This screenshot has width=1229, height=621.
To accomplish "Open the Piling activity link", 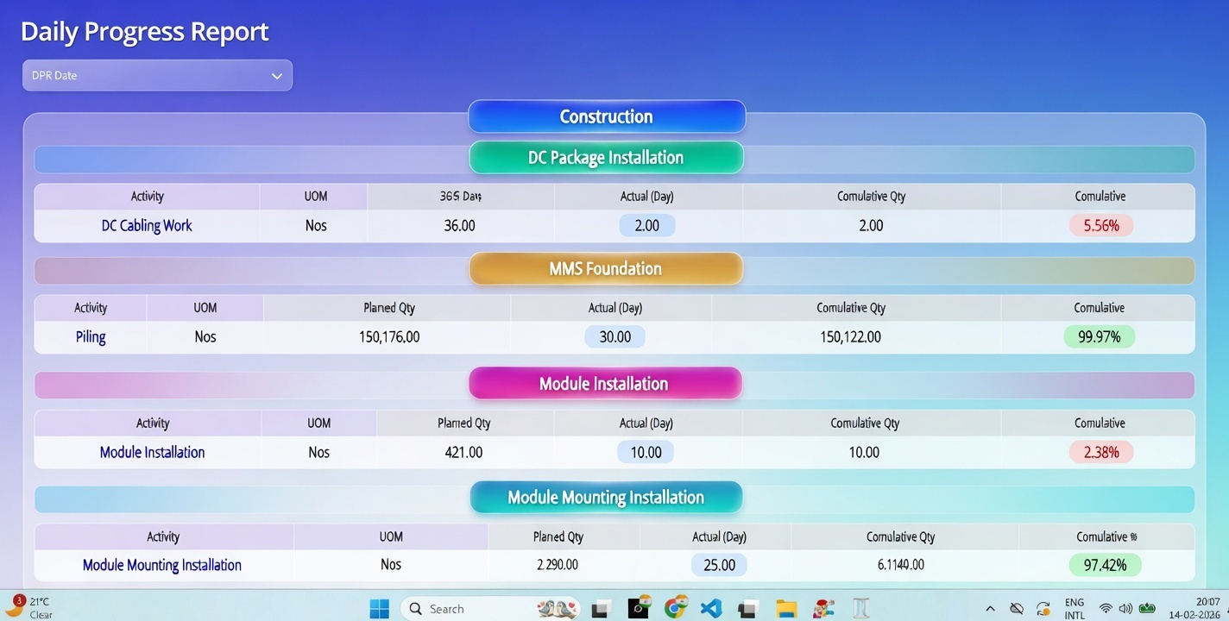I will click(x=91, y=336).
